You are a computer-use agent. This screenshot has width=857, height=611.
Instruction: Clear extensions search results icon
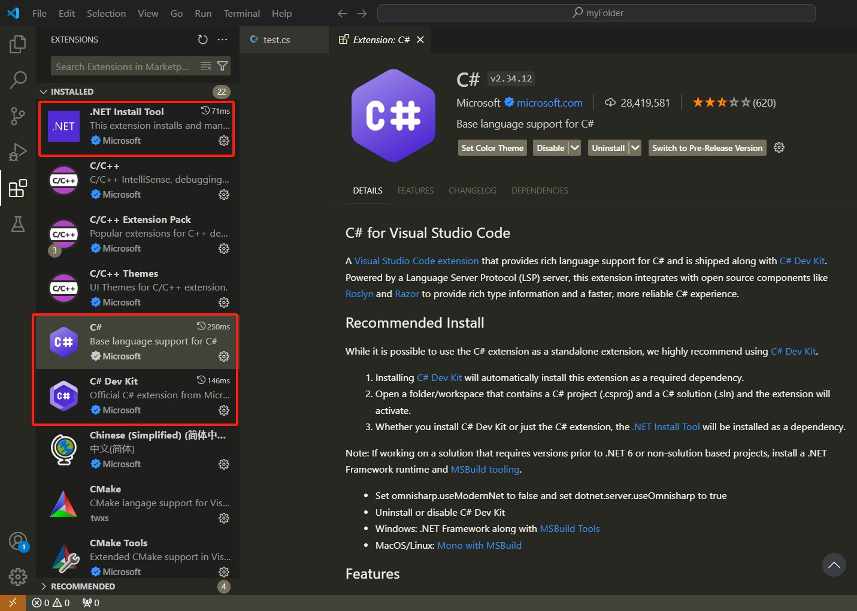205,66
